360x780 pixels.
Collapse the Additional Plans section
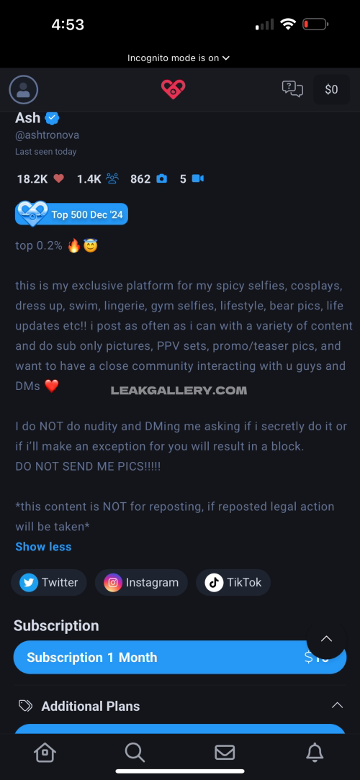point(337,705)
